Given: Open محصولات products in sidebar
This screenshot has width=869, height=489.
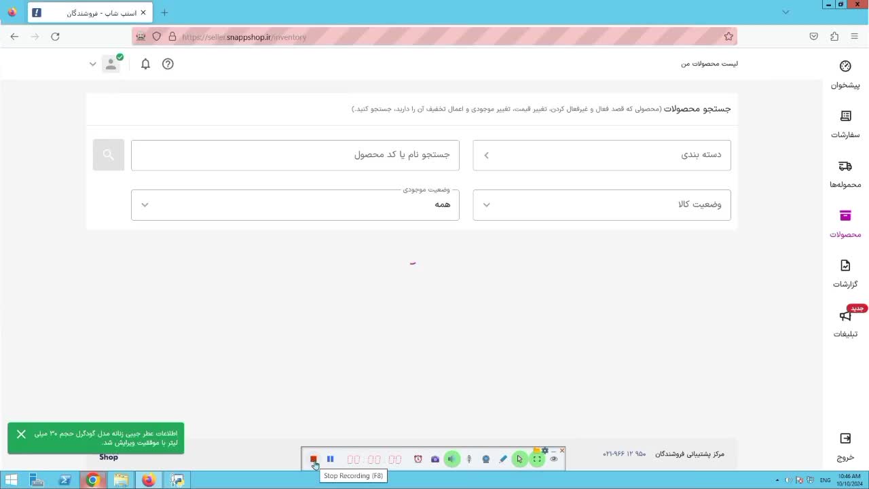Looking at the screenshot, I should pyautogui.click(x=845, y=224).
